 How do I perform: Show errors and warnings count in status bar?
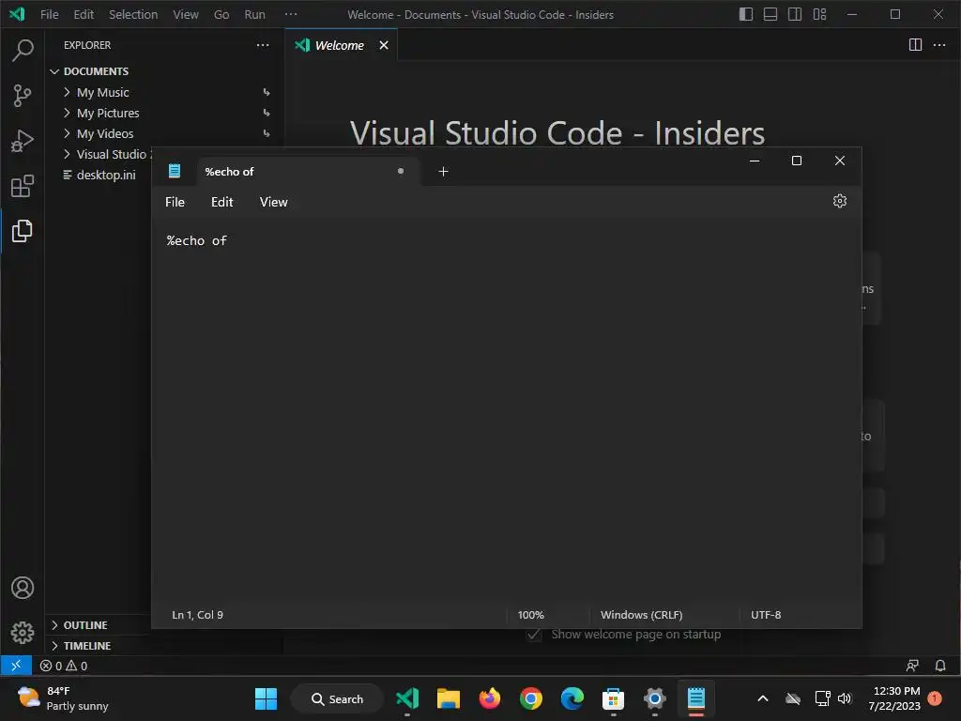pyautogui.click(x=64, y=666)
